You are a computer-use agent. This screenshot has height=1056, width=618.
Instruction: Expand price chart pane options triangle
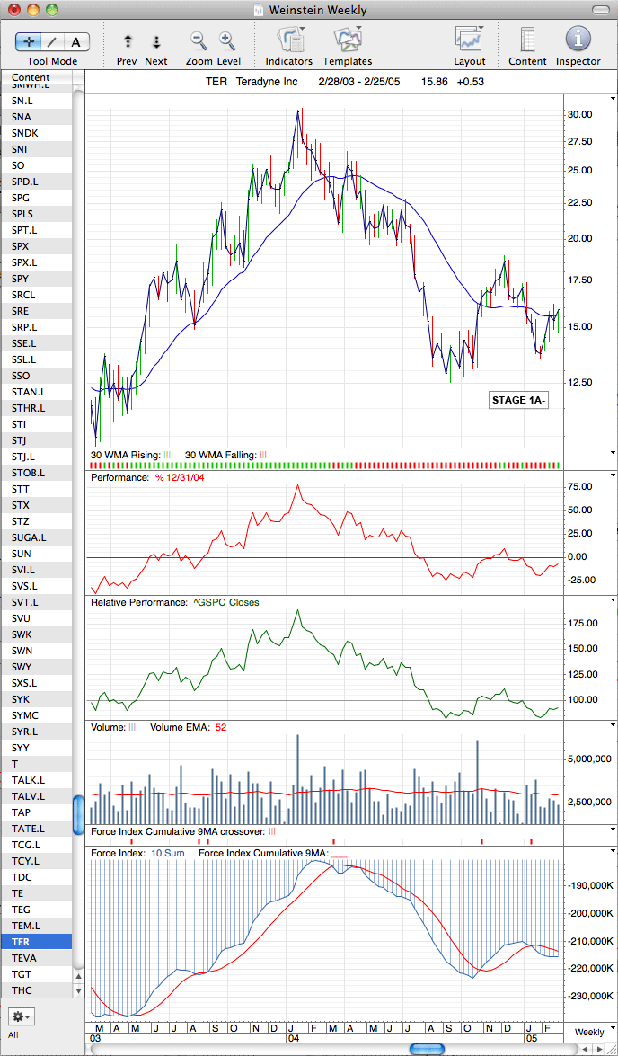pos(612,98)
